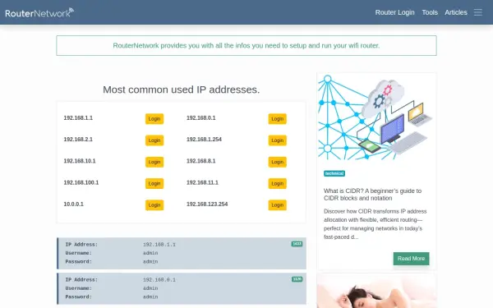Click the count badge on second credentials card

coord(297,279)
